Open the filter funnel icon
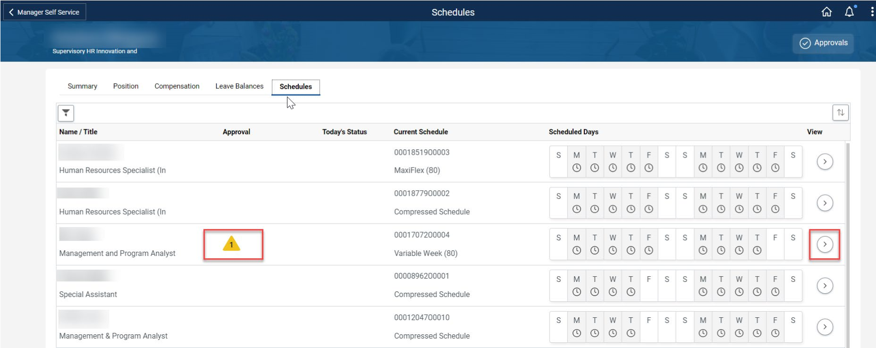 (x=66, y=113)
